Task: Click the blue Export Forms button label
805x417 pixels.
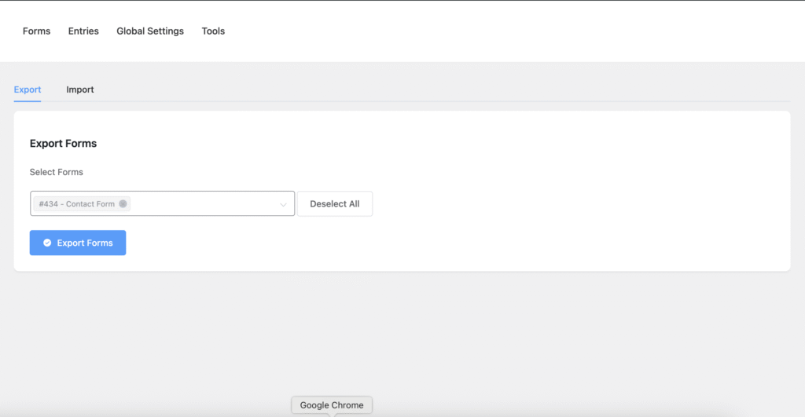Action: click(x=85, y=243)
